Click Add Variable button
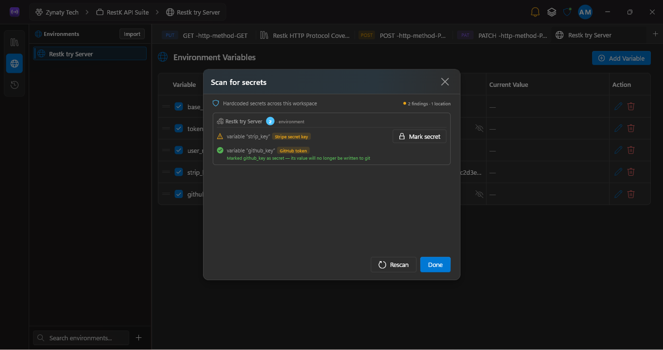 [621, 58]
